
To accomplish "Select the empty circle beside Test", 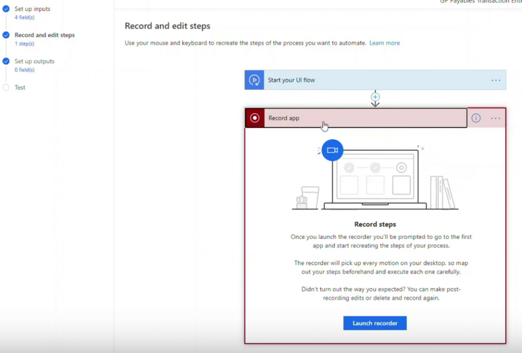I will coord(6,87).
